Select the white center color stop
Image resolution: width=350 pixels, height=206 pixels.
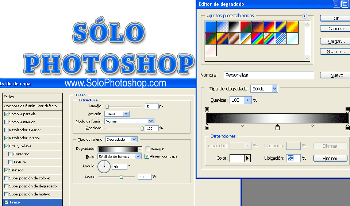(x=277, y=127)
